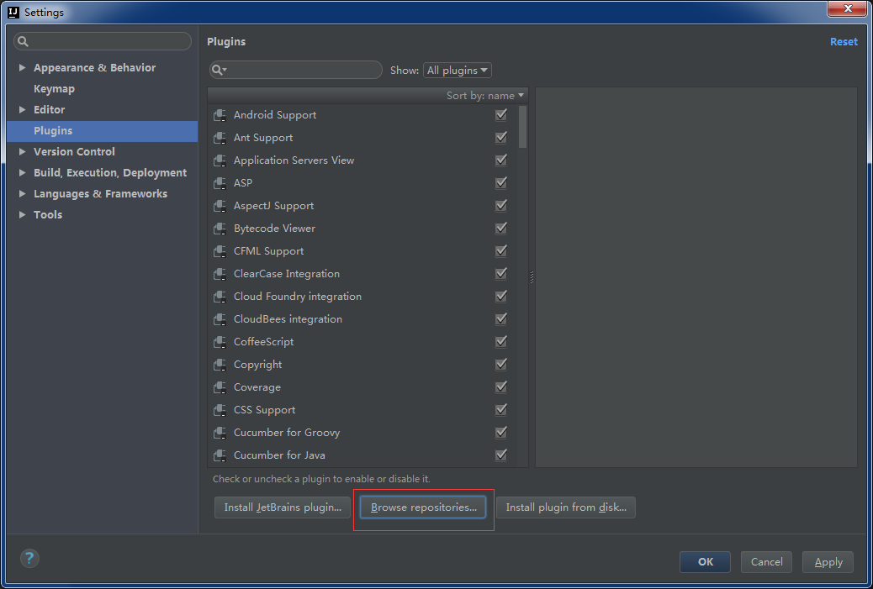This screenshot has height=589, width=873.
Task: Click the plugin list vertical scrollbar
Action: tap(522, 127)
